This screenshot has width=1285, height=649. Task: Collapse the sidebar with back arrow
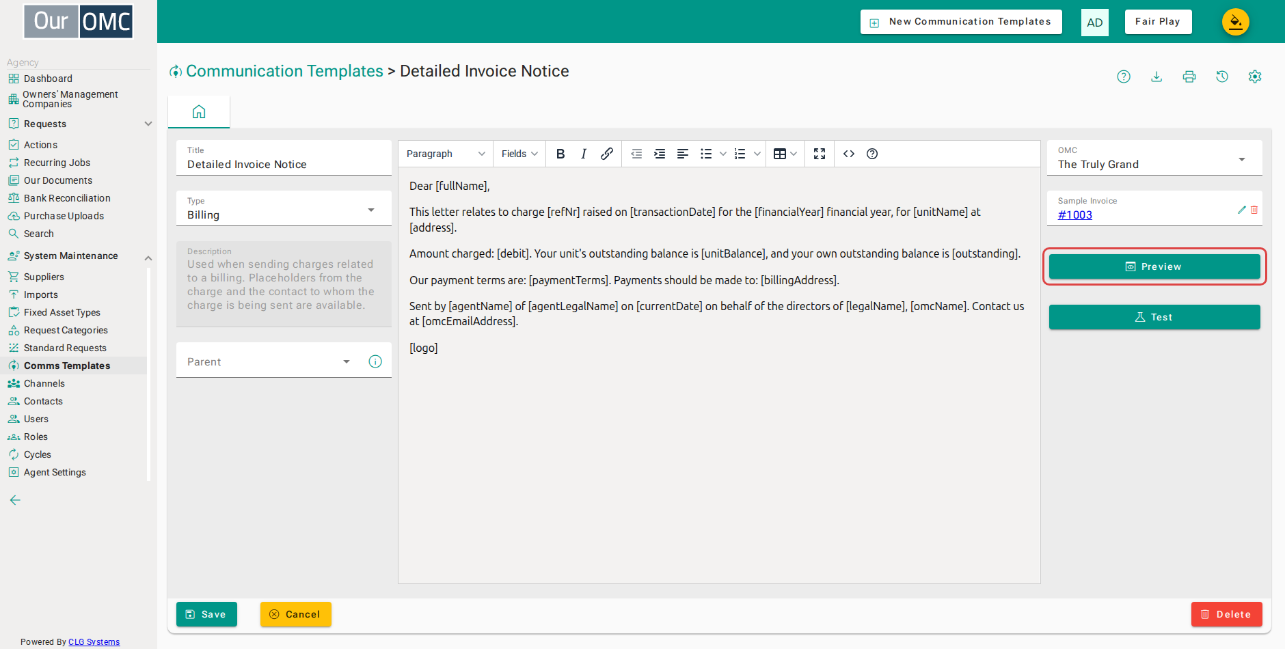click(x=15, y=500)
